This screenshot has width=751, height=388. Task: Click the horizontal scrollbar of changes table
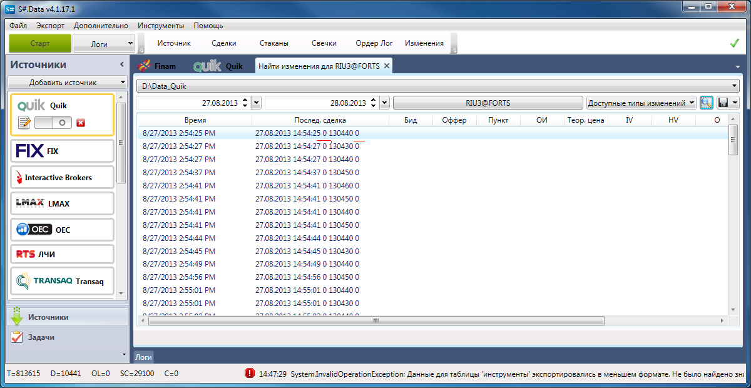pos(375,320)
